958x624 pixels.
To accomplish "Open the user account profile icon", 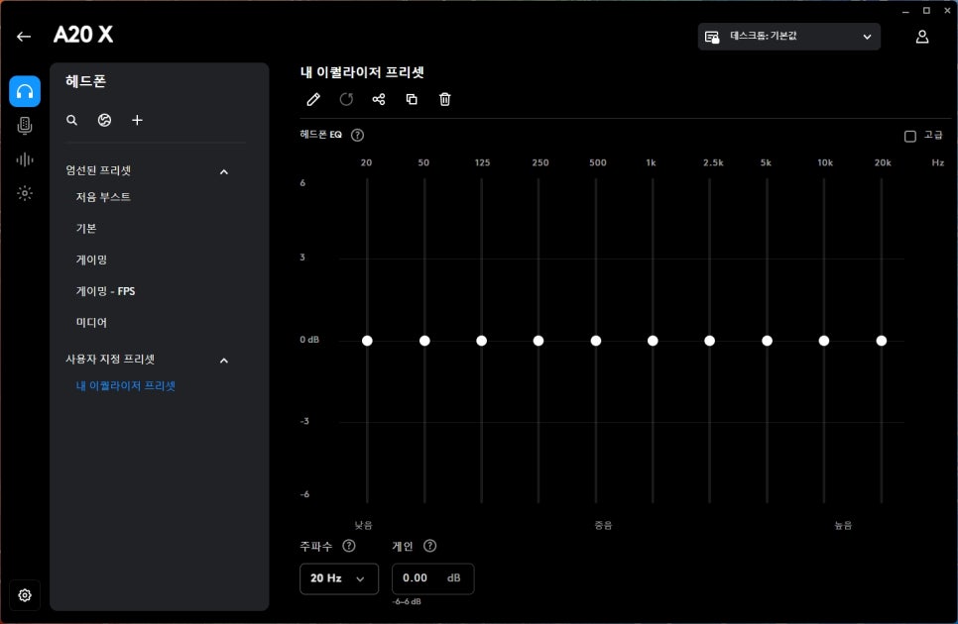I will (922, 37).
